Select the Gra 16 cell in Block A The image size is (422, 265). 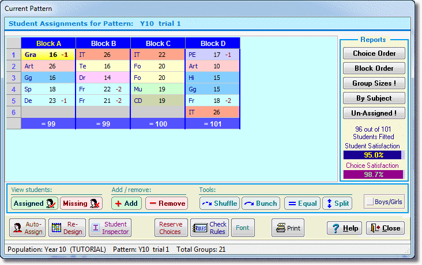(x=48, y=55)
